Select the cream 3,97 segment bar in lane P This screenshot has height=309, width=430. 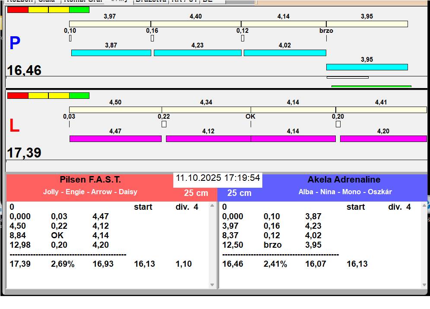(110, 24)
